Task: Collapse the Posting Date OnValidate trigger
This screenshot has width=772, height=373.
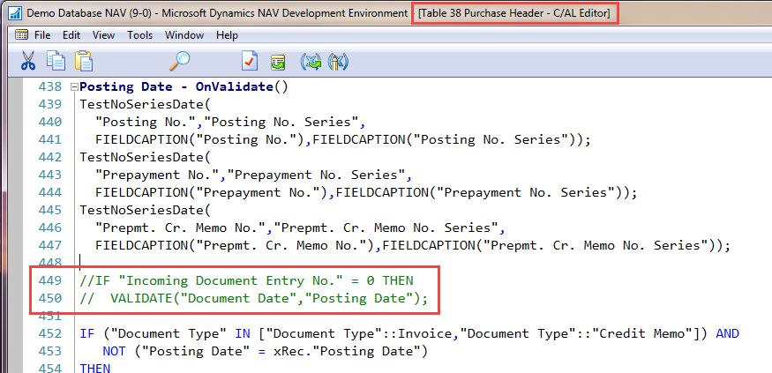Action: click(74, 87)
